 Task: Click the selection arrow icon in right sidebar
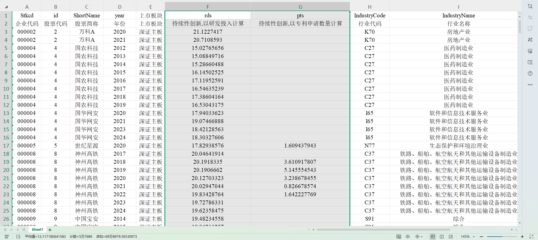pyautogui.click(x=530, y=6)
